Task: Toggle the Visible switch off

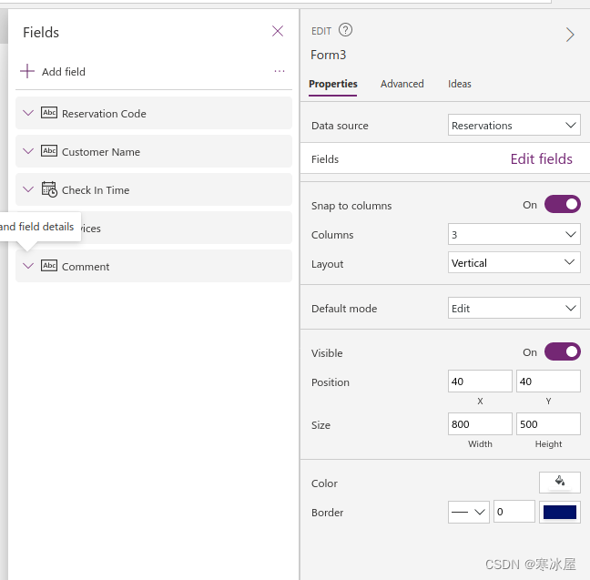Action: click(x=562, y=351)
